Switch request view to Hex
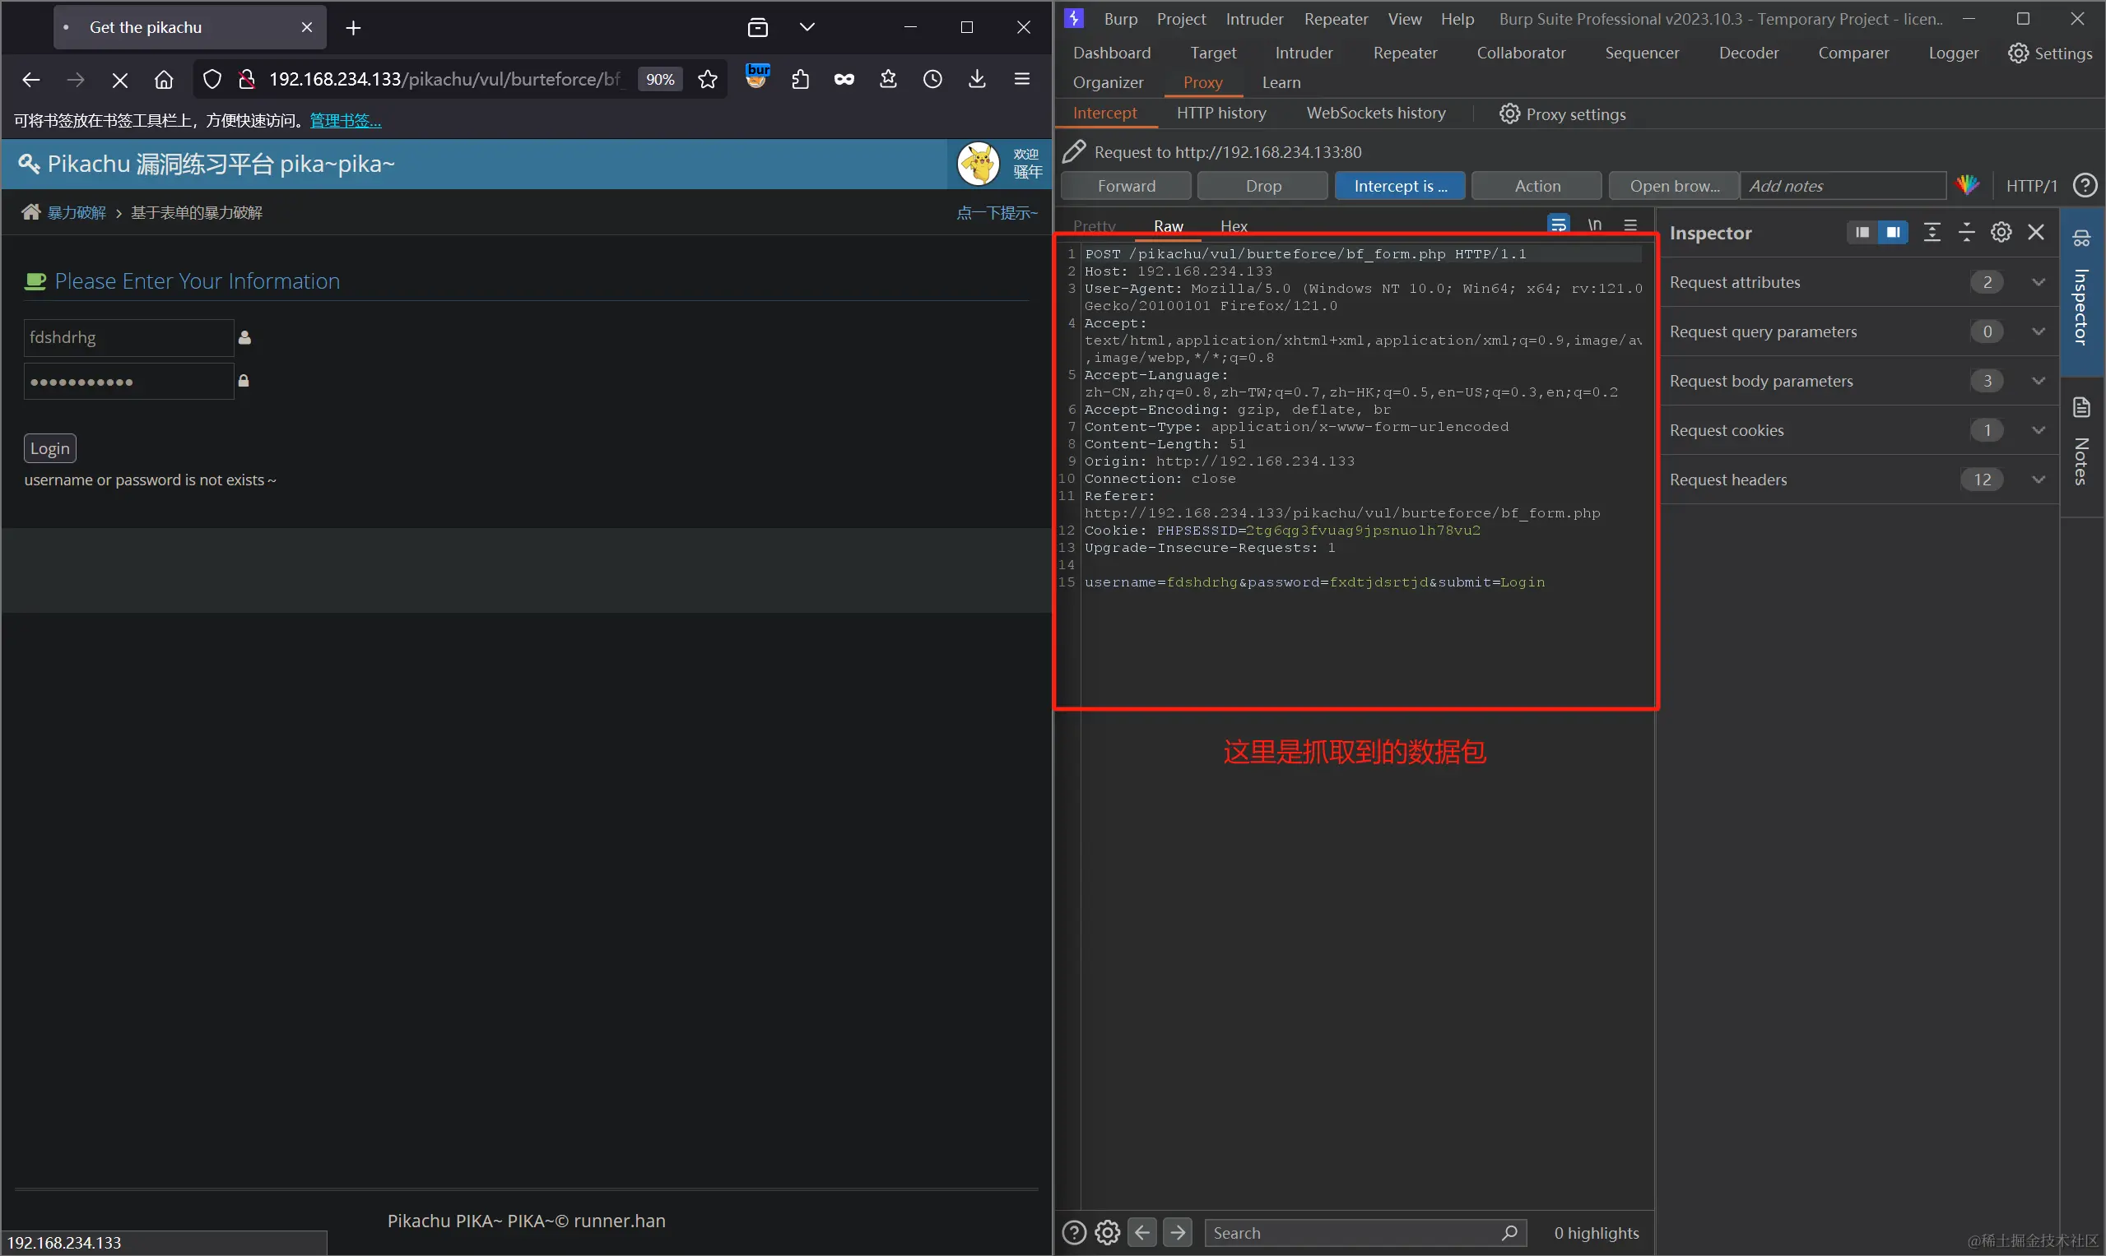Image resolution: width=2106 pixels, height=1256 pixels. pyautogui.click(x=1234, y=226)
